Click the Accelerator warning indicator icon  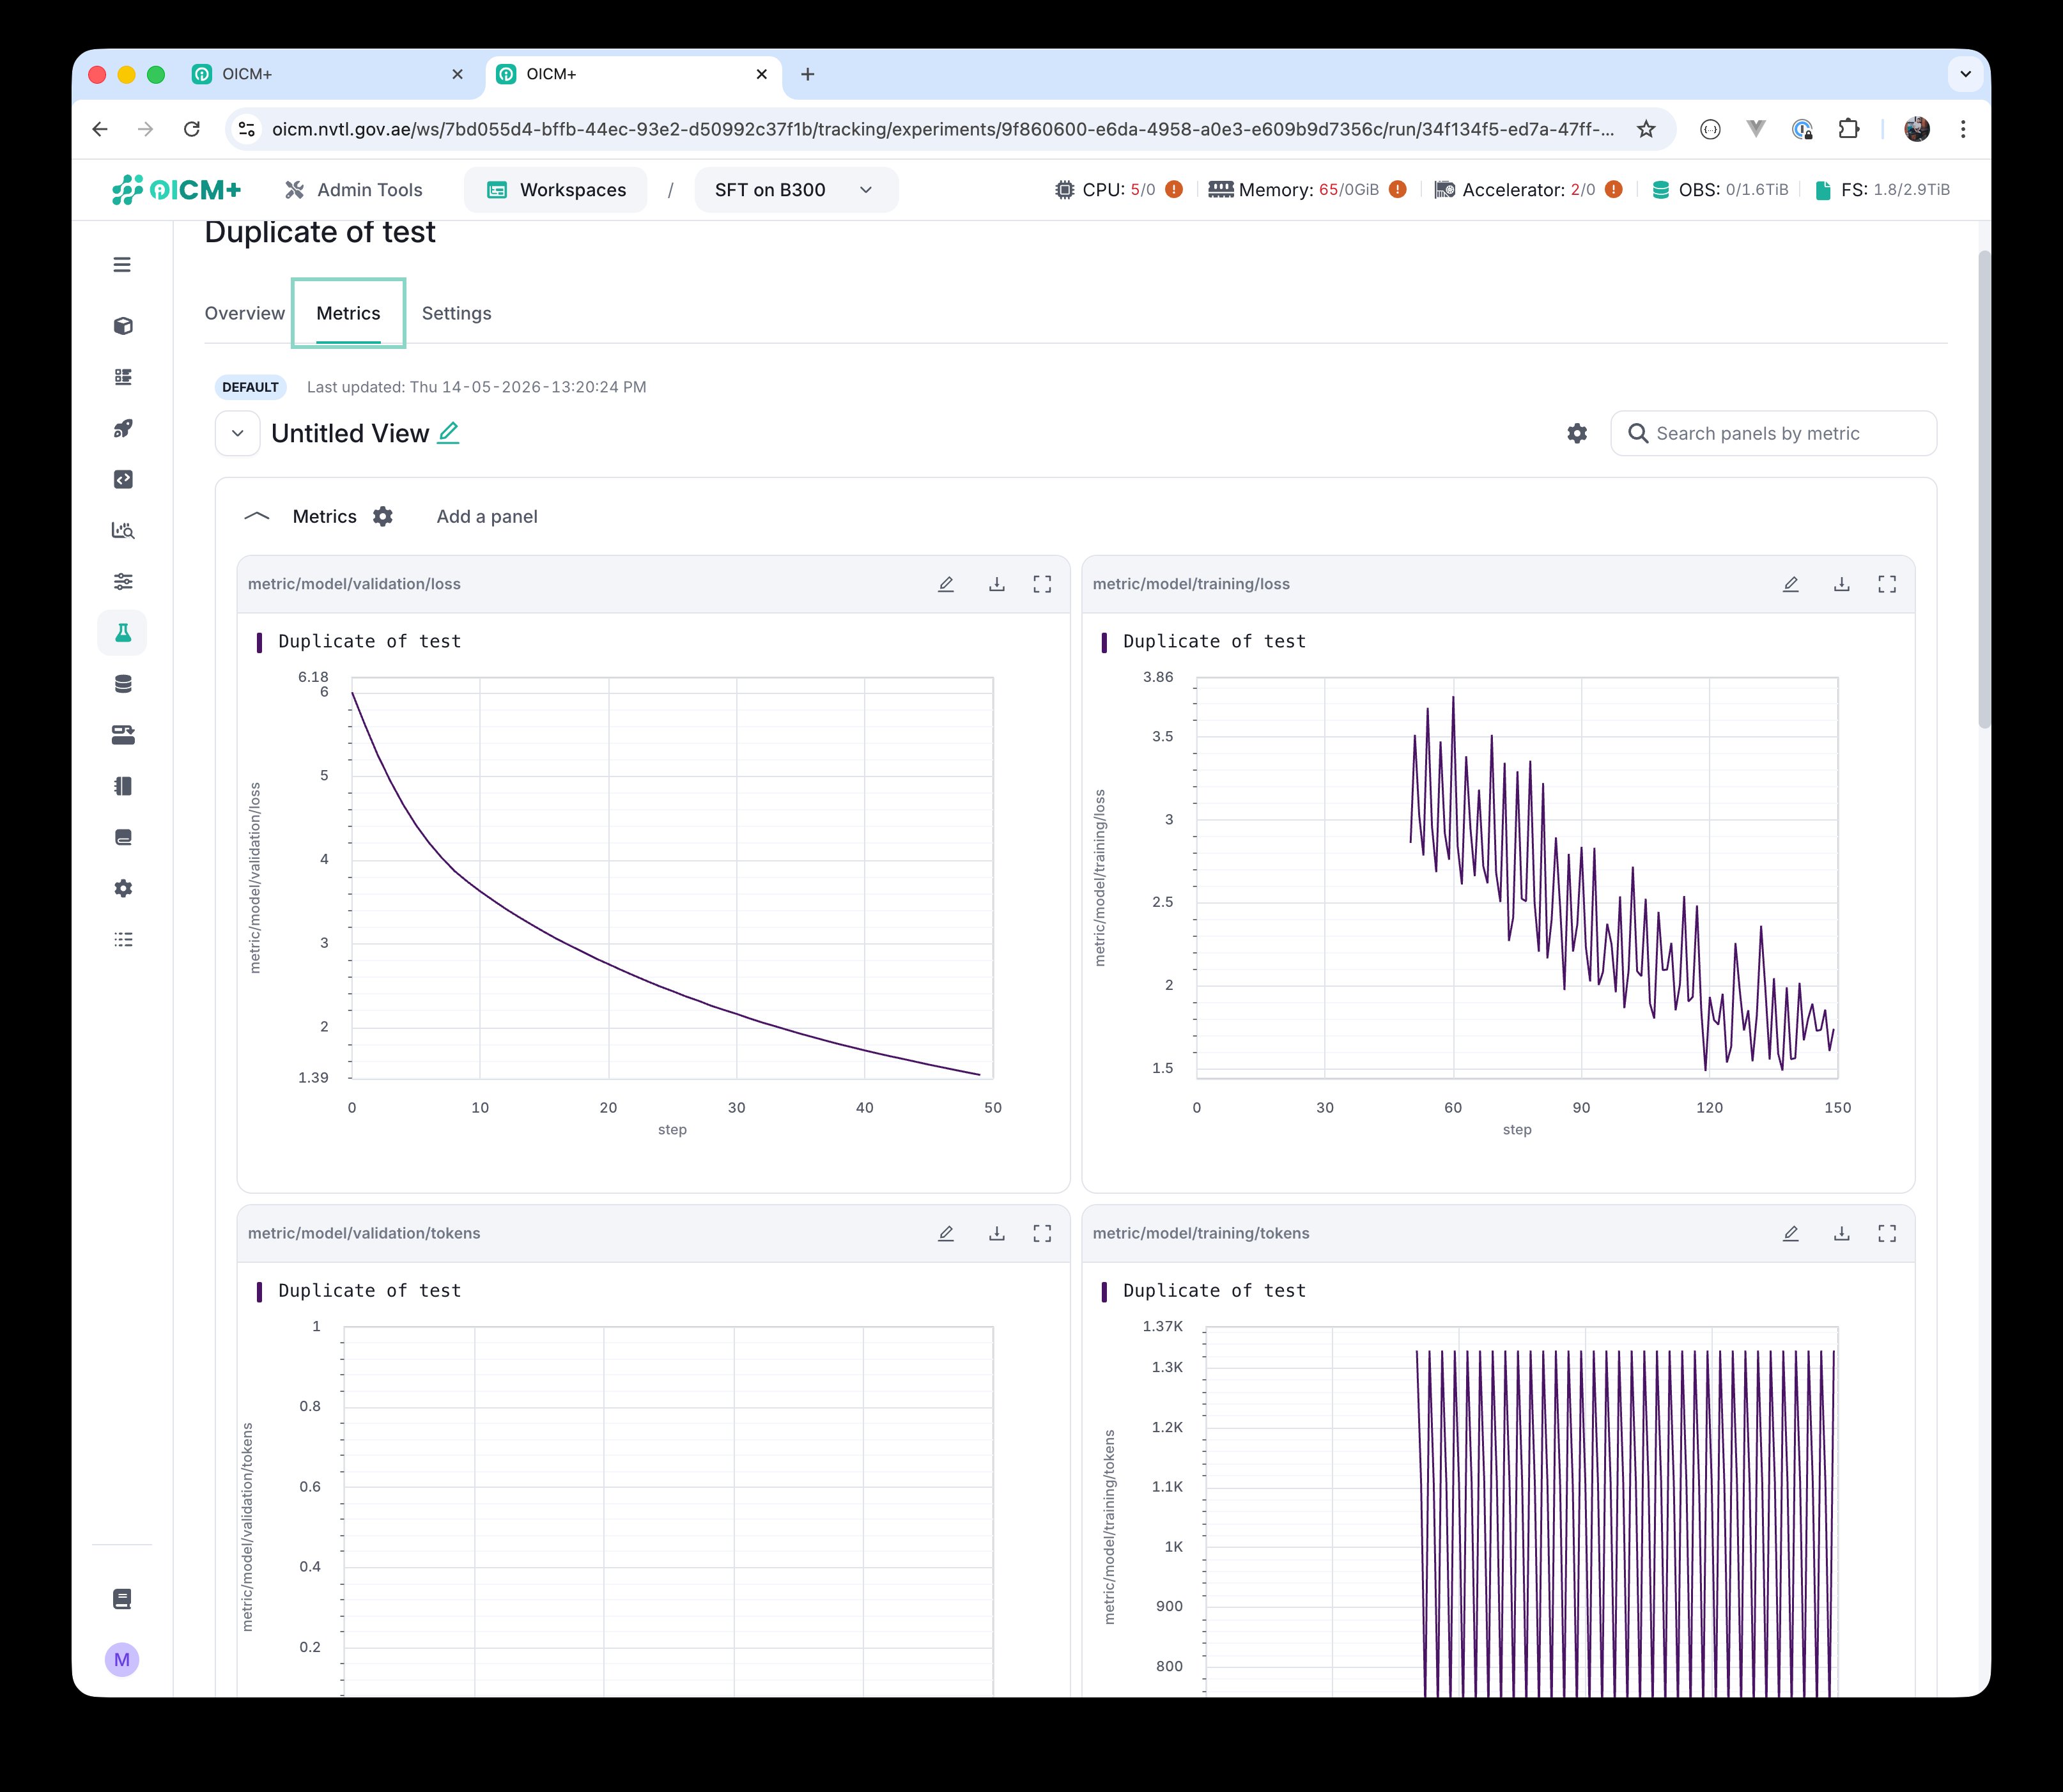[1614, 189]
